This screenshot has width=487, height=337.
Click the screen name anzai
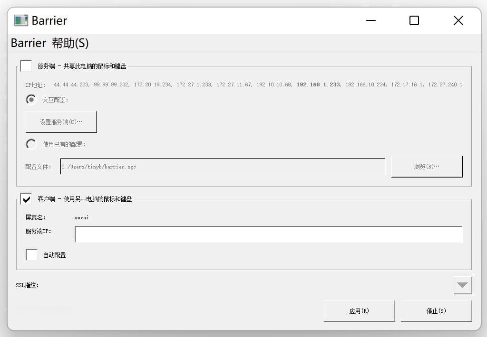tap(81, 218)
